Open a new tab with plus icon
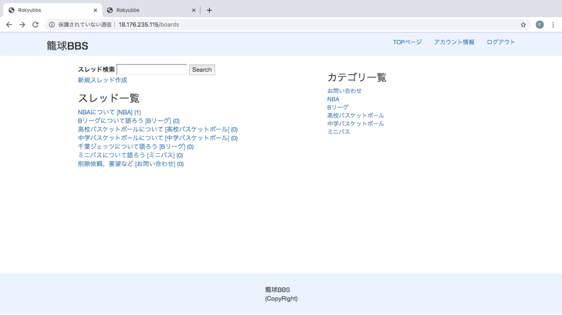 [x=209, y=10]
